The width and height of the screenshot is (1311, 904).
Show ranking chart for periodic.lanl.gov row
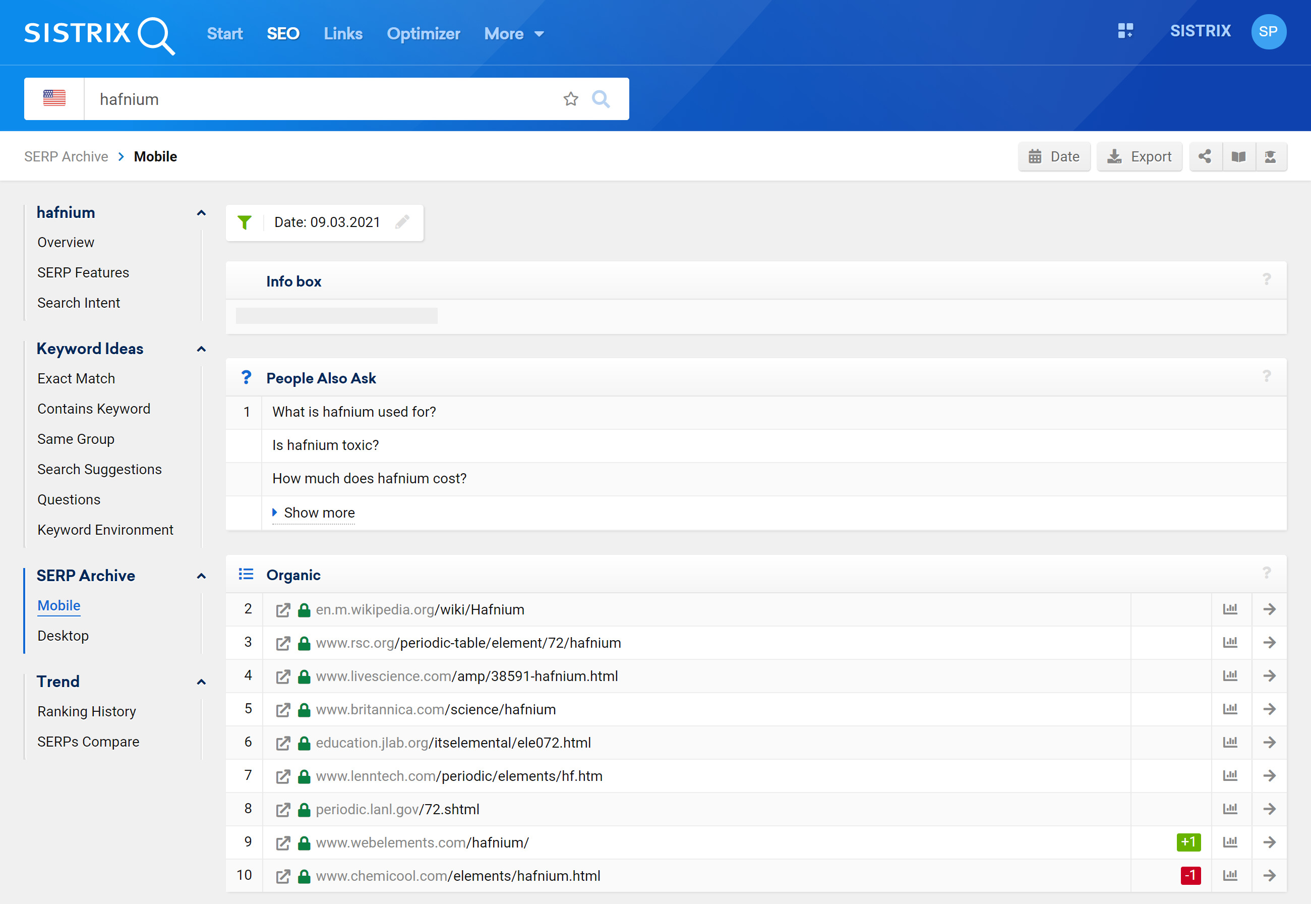[1230, 808]
